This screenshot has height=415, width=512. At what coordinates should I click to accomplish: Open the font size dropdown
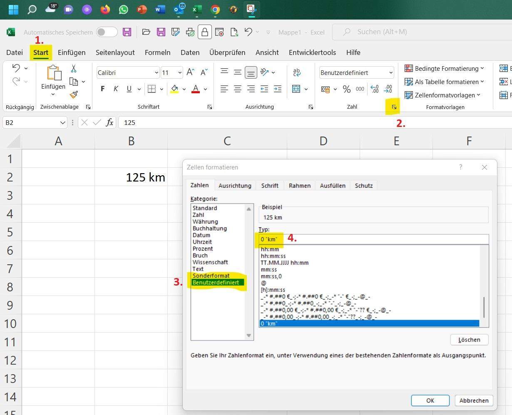click(179, 72)
